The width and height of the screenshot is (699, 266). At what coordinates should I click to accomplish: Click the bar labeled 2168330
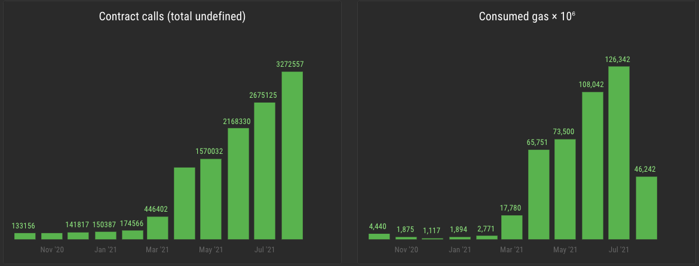(x=238, y=184)
